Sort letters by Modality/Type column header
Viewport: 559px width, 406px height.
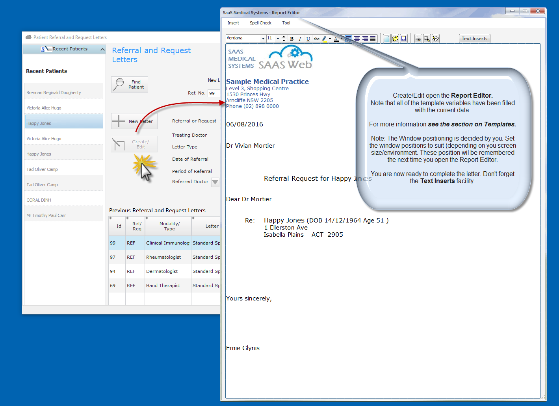(x=168, y=226)
